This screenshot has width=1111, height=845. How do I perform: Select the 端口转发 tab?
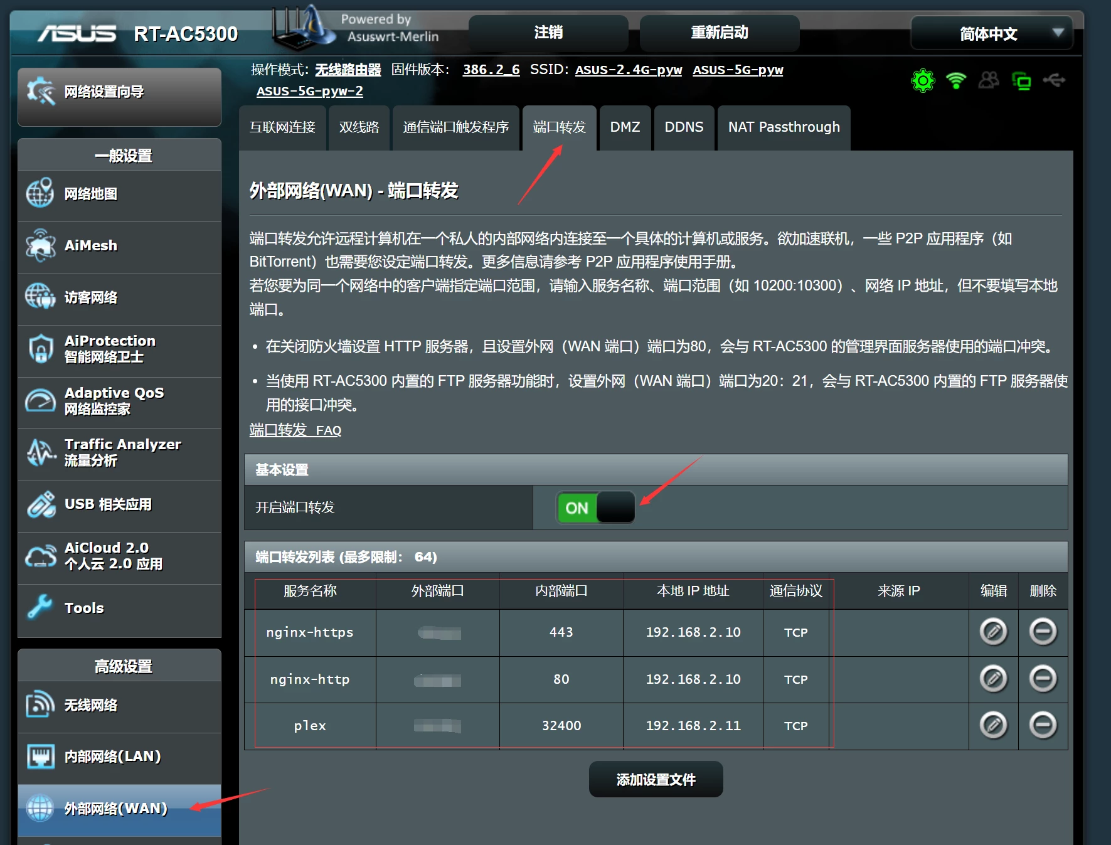point(559,127)
